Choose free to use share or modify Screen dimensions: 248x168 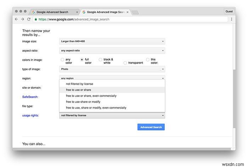click(x=112, y=102)
